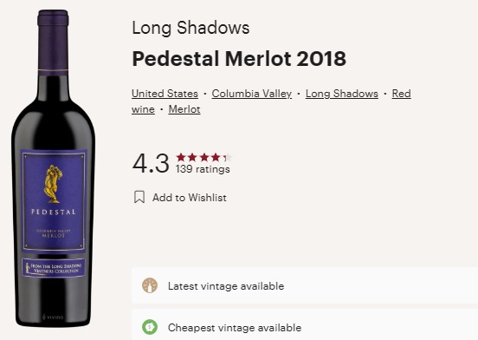Click the latest vintage bottle icon
The image size is (478, 340).
pos(150,285)
